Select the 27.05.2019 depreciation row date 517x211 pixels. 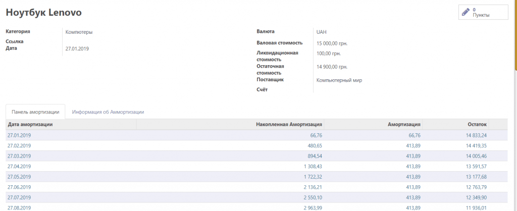click(x=19, y=177)
